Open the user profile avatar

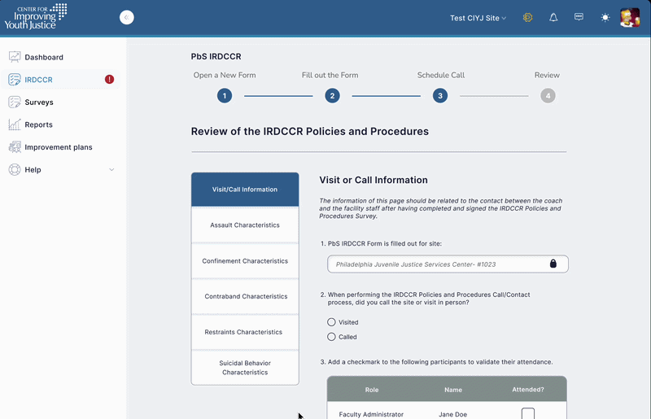tap(630, 17)
